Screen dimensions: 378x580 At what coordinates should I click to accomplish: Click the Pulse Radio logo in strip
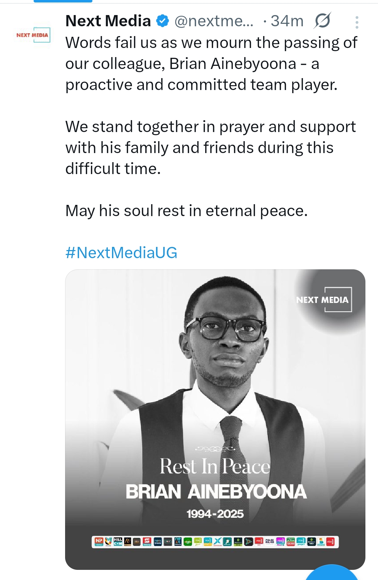[x=269, y=541]
